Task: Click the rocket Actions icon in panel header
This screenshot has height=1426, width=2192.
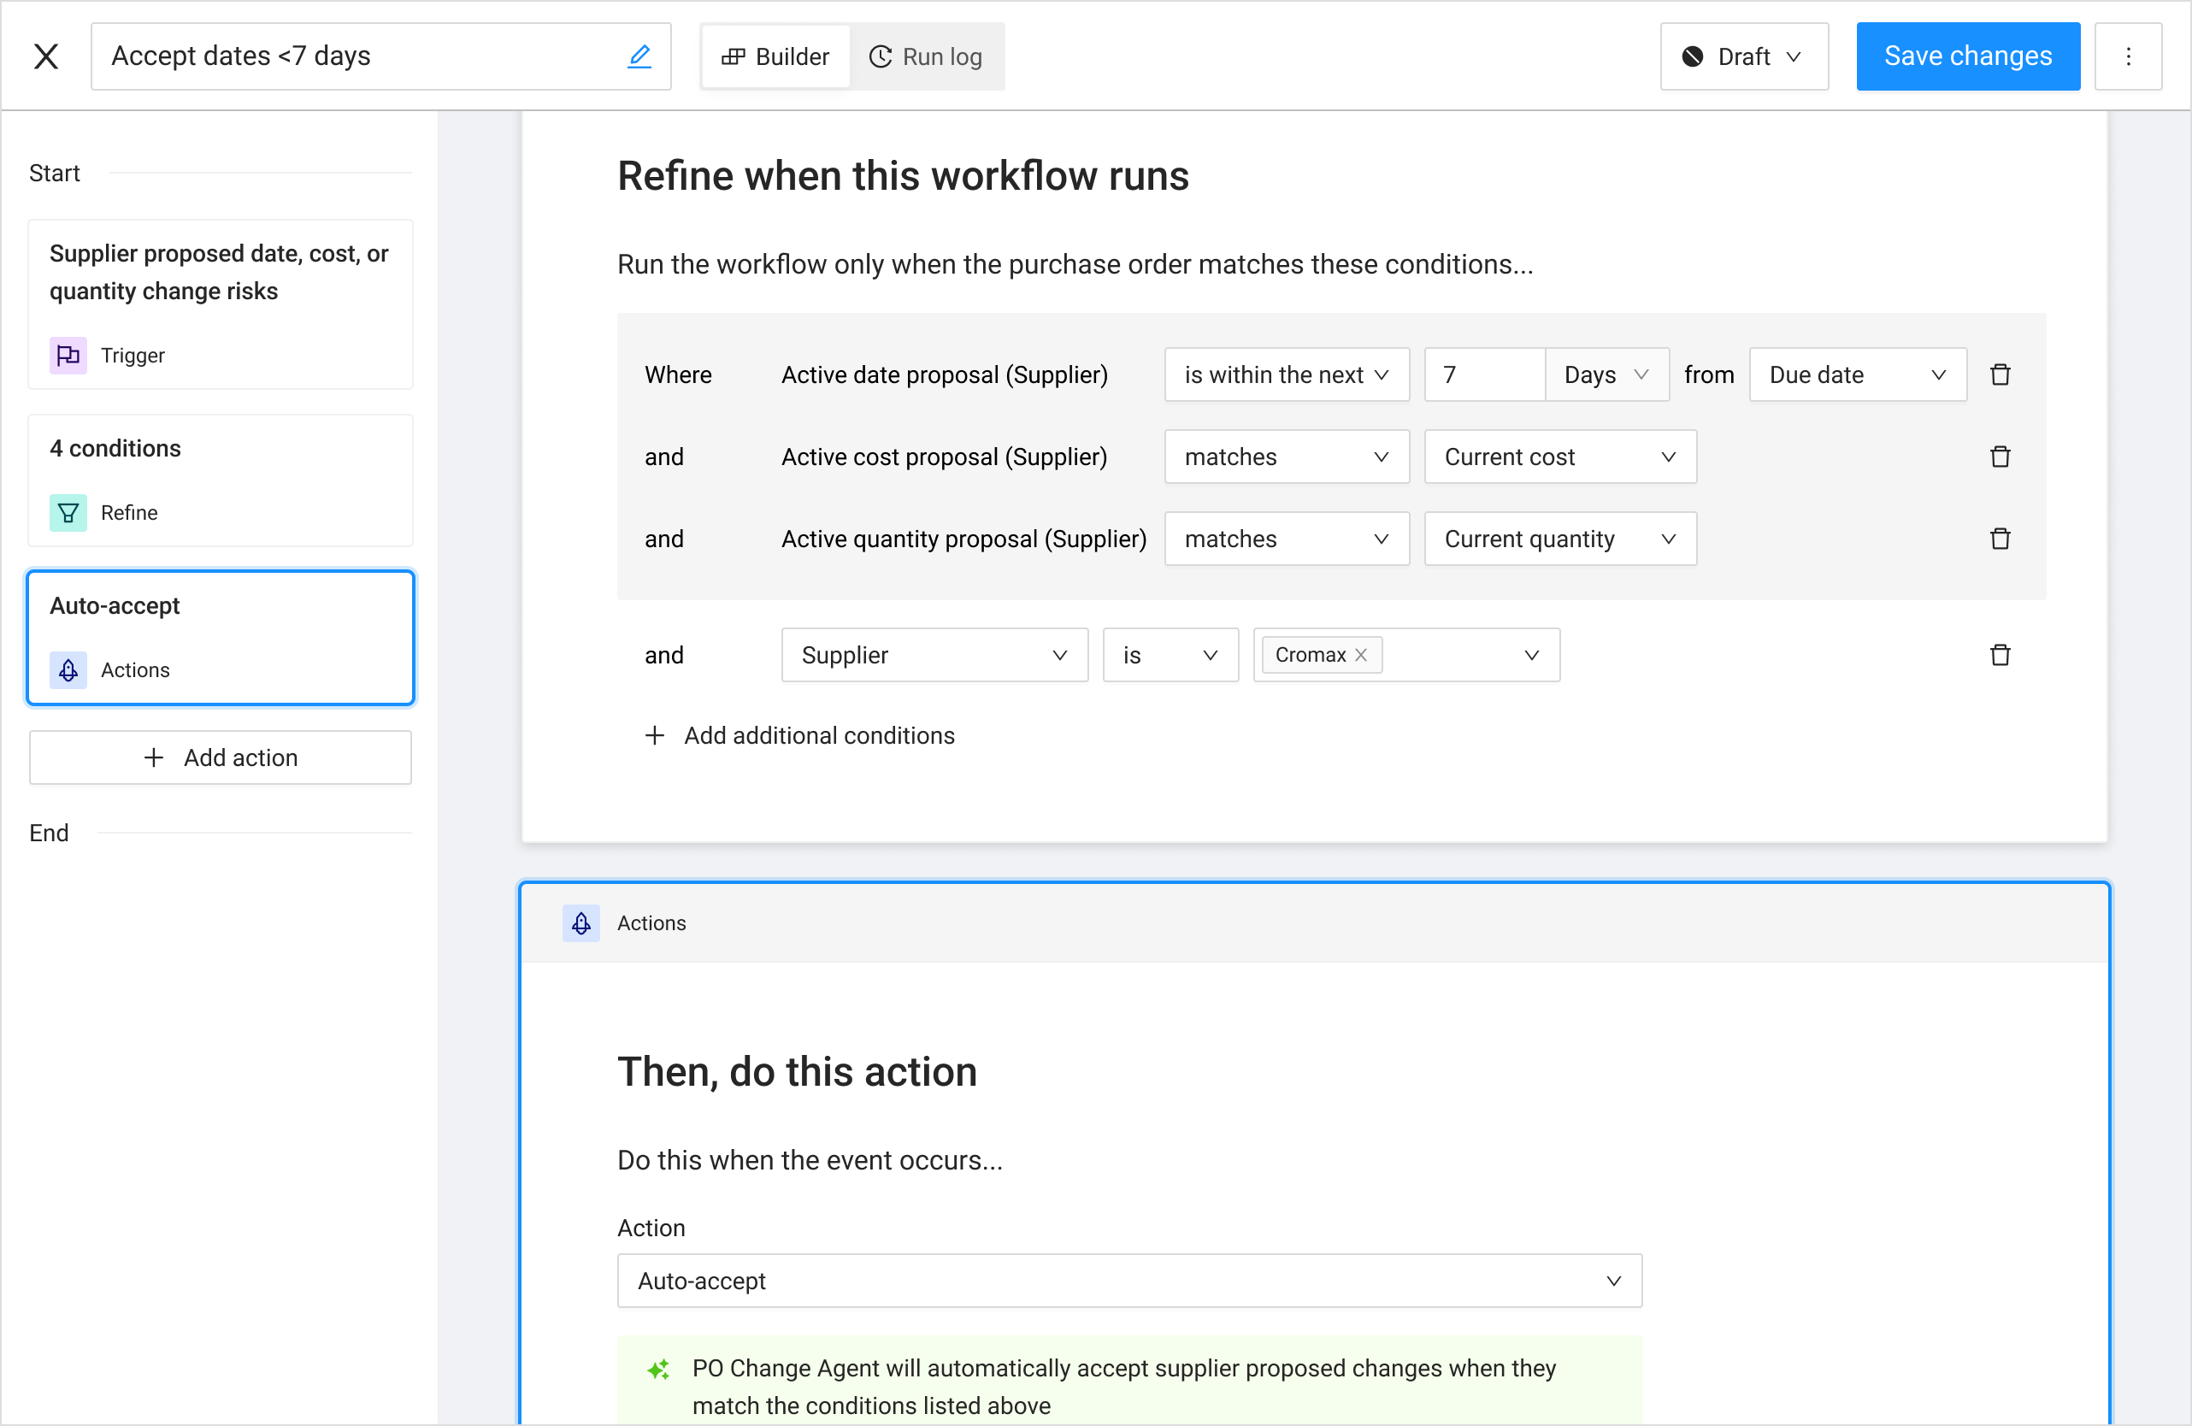Action: 581,923
